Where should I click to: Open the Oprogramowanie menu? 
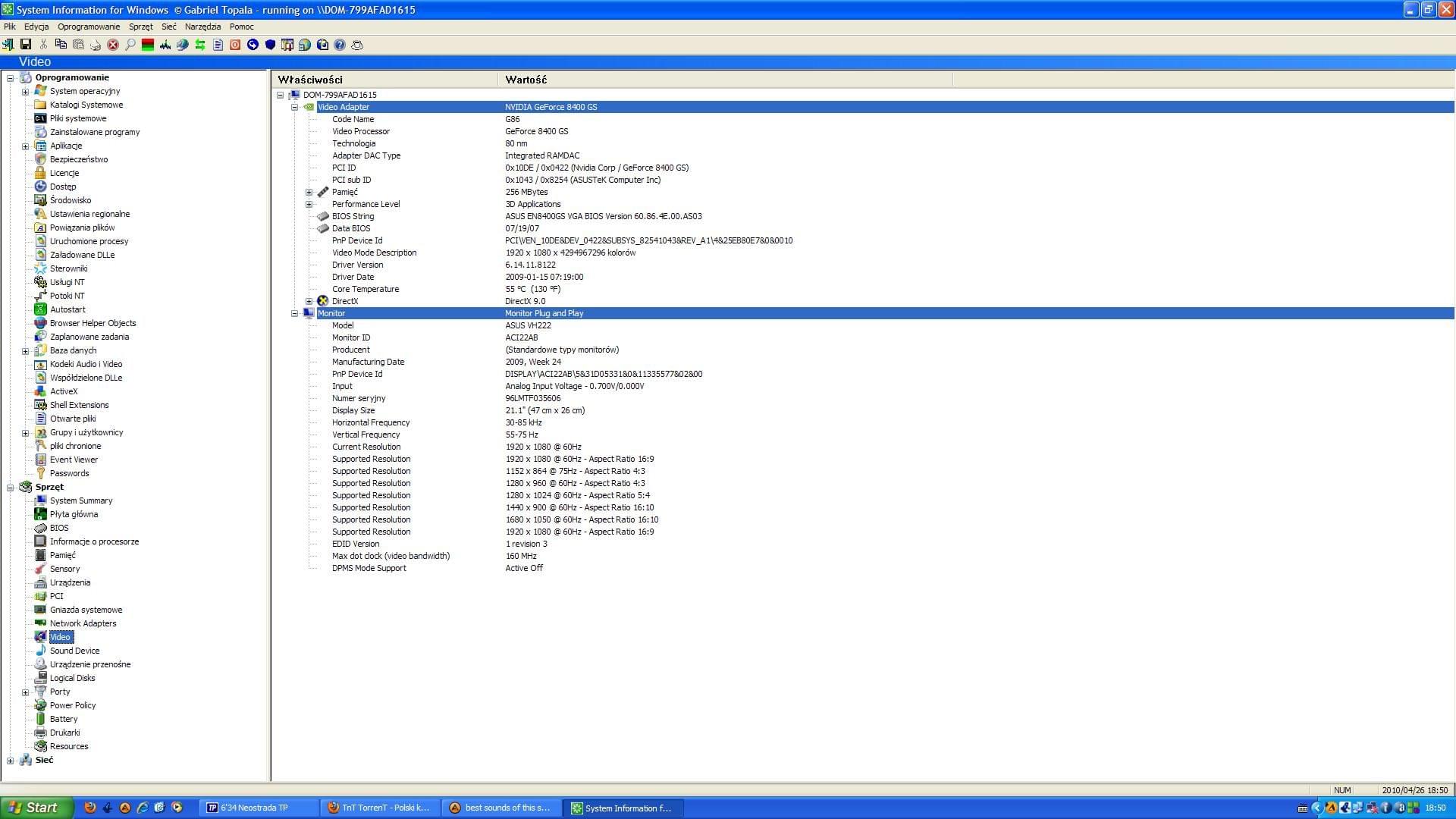[89, 27]
